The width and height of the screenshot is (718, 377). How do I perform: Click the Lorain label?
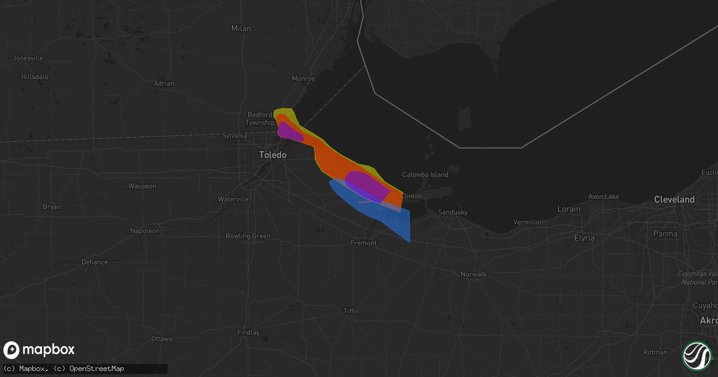pyautogui.click(x=569, y=209)
